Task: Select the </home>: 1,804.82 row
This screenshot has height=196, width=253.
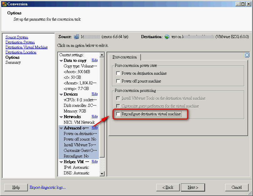Action: 79,83
